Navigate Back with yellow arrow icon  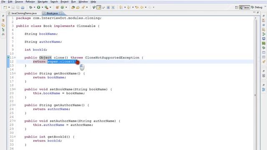(x=142, y=7)
